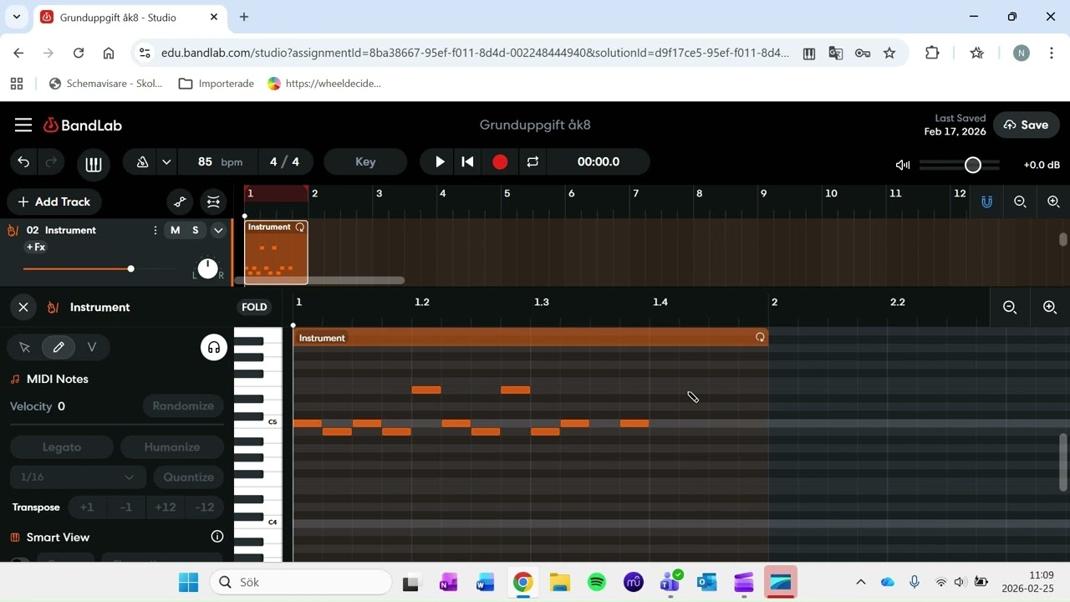Open the Schemavisare bookmark
Screen dimensions: 1070x602
pyautogui.click(x=106, y=84)
